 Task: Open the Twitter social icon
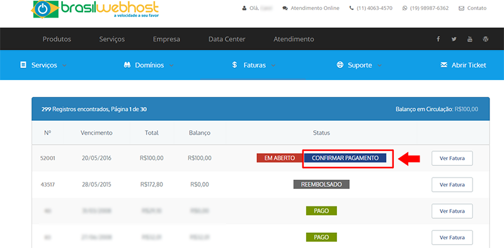point(454,39)
